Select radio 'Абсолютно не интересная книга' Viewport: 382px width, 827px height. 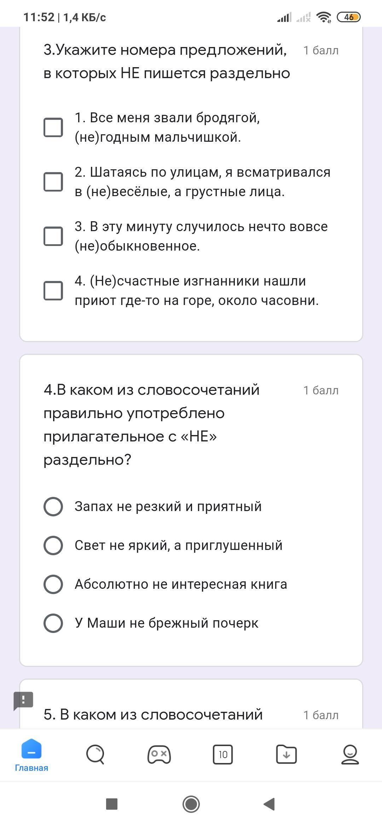click(53, 584)
